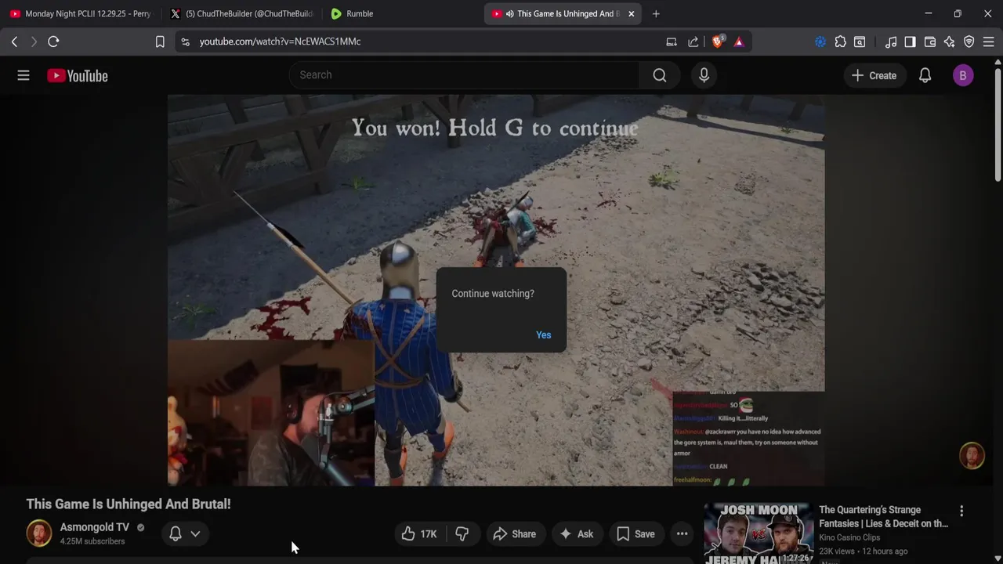Open the YouTube guide hamburger menu
The image size is (1003, 564).
(x=24, y=75)
